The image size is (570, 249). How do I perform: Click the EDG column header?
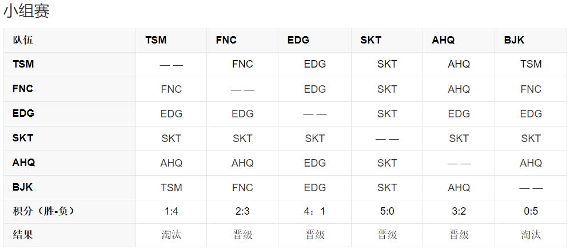point(298,40)
